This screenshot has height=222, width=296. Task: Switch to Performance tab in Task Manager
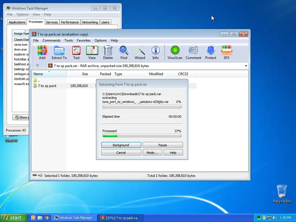(x=70, y=22)
